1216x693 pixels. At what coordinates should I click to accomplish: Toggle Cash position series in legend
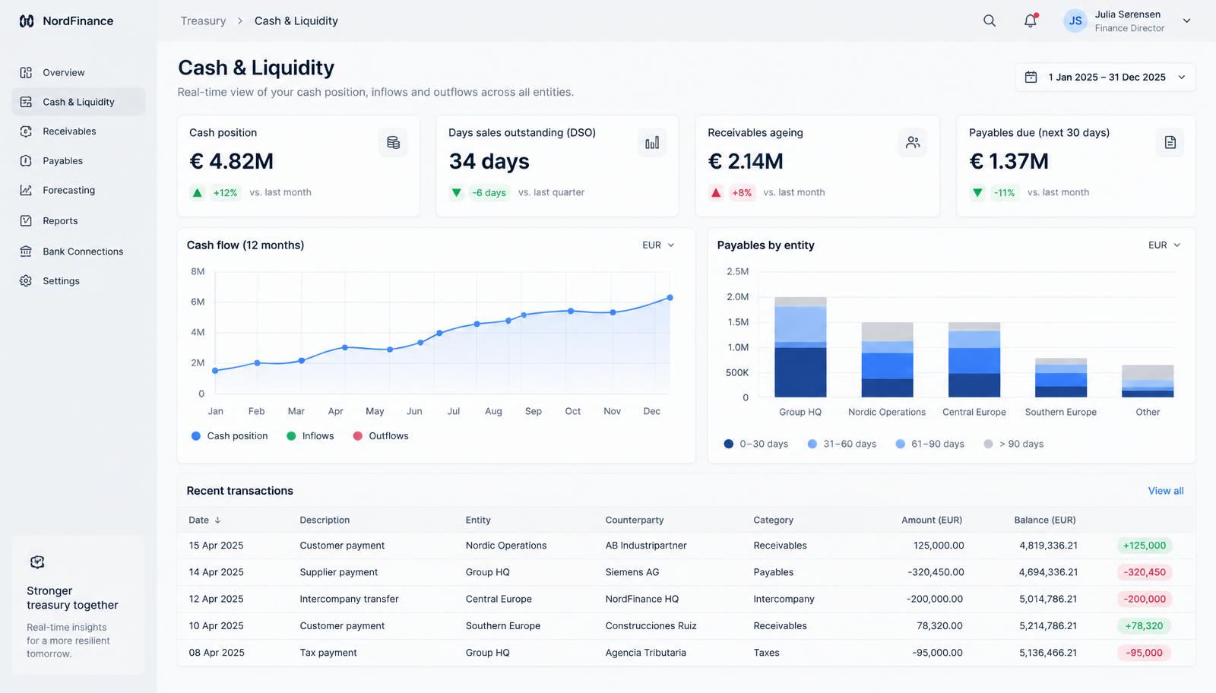pyautogui.click(x=229, y=436)
